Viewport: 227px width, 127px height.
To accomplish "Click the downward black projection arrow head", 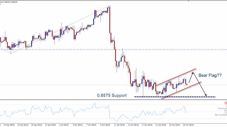I will pyautogui.click(x=206, y=95).
